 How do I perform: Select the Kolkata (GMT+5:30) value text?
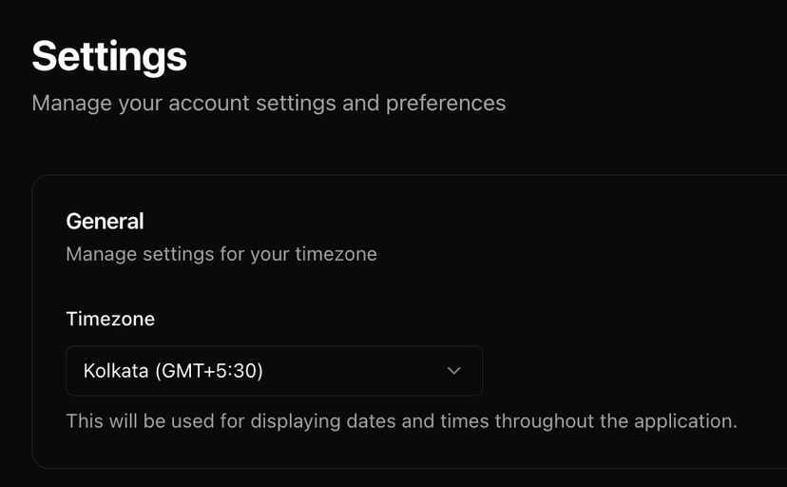tap(173, 371)
